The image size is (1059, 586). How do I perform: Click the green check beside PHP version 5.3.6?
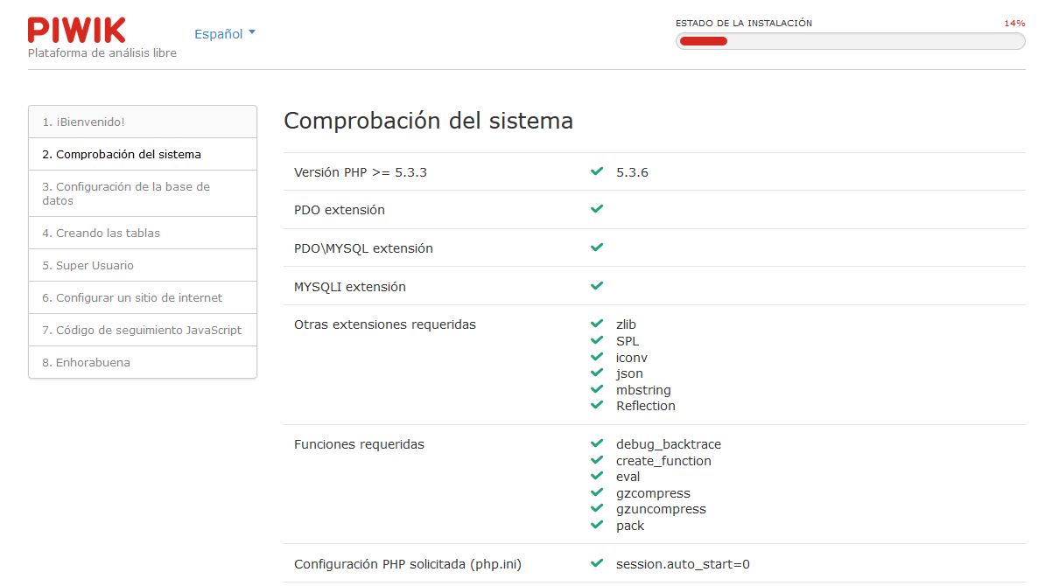(x=597, y=171)
